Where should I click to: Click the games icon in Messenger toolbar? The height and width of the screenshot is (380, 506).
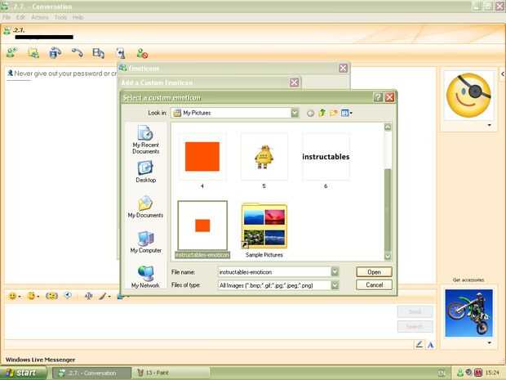(120, 53)
